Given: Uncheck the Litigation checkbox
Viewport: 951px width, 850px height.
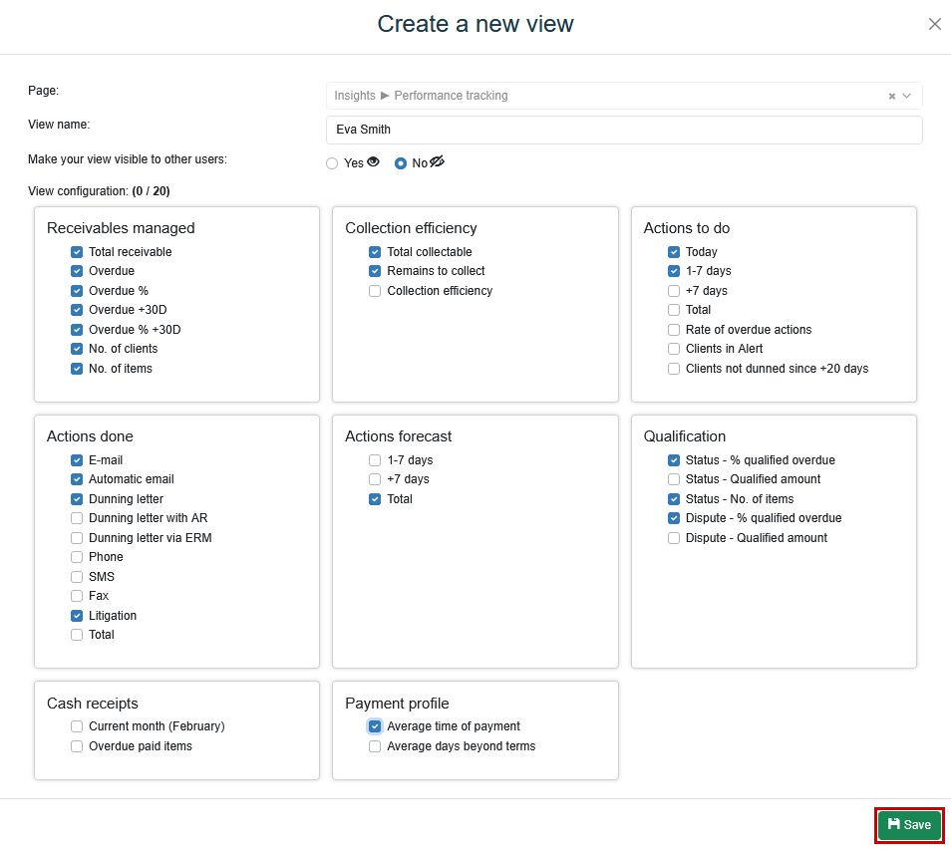Looking at the screenshot, I should pyautogui.click(x=77, y=616).
